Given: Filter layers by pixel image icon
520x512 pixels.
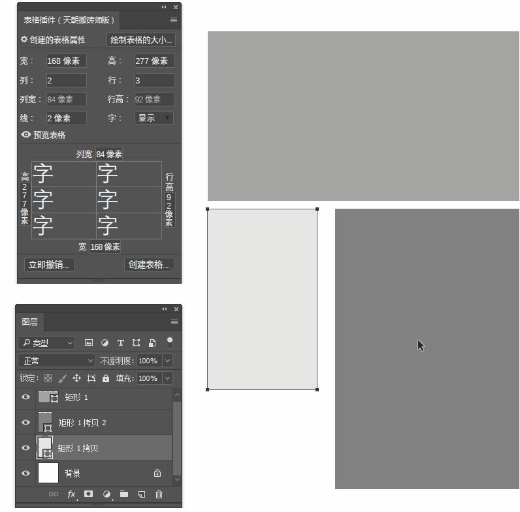Looking at the screenshot, I should coord(89,343).
